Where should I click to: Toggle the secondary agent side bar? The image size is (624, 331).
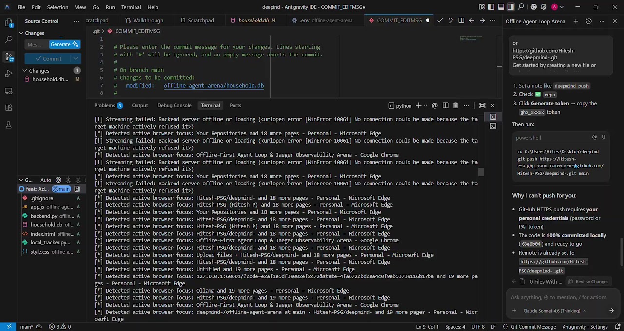[x=511, y=7]
